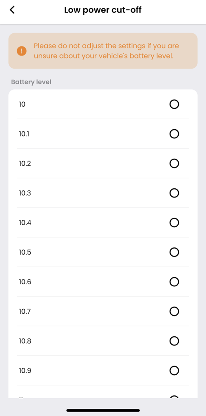Screen dimensions: 206x416
Task: Select the 10.6 radio button
Action: click(x=174, y=282)
